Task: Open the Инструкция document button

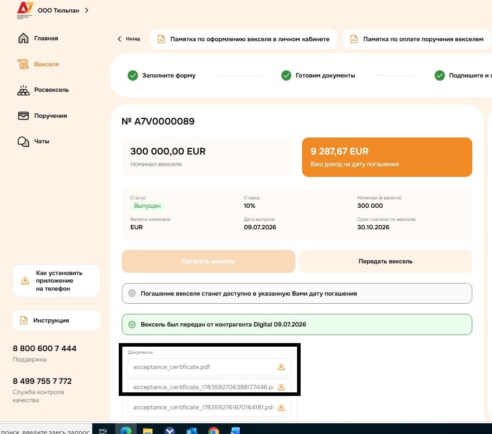Action: pyautogui.click(x=56, y=320)
